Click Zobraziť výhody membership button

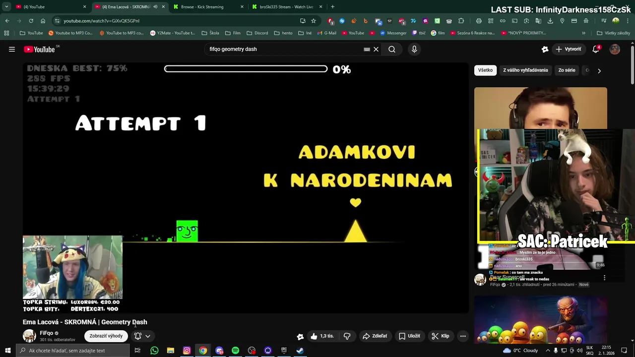106,336
